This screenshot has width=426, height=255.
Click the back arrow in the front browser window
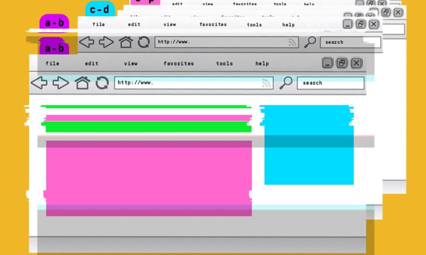tap(39, 83)
